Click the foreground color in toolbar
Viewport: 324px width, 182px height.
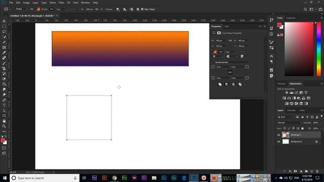tap(3, 141)
